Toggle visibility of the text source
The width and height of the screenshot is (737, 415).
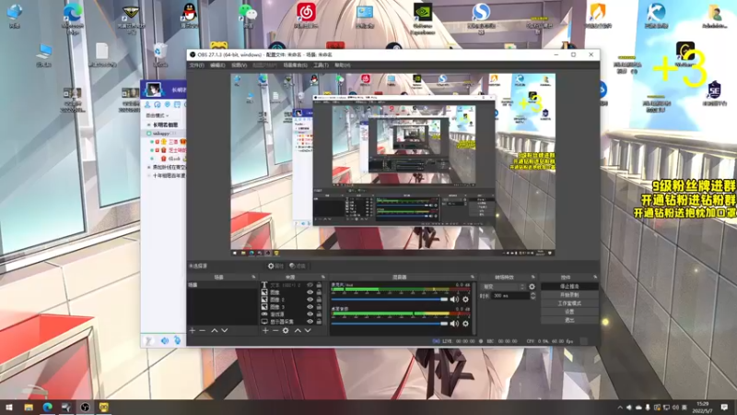click(310, 285)
